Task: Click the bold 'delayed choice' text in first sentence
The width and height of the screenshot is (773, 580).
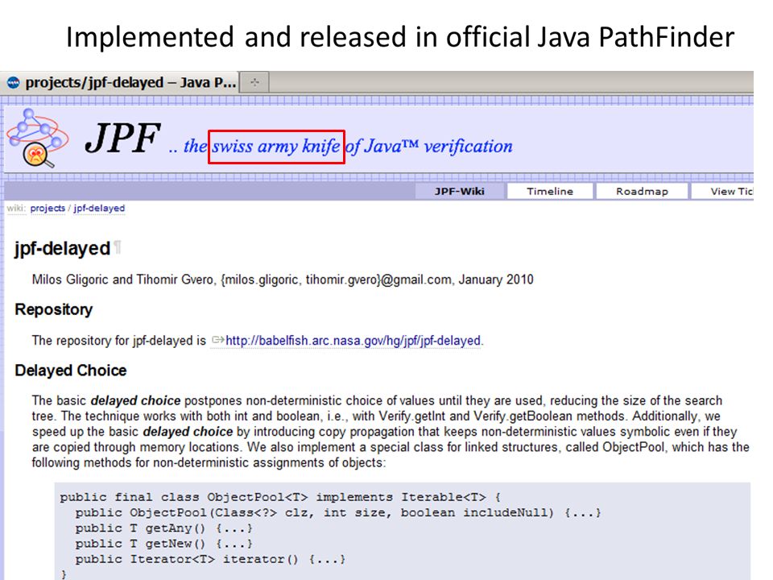Action: pos(135,400)
